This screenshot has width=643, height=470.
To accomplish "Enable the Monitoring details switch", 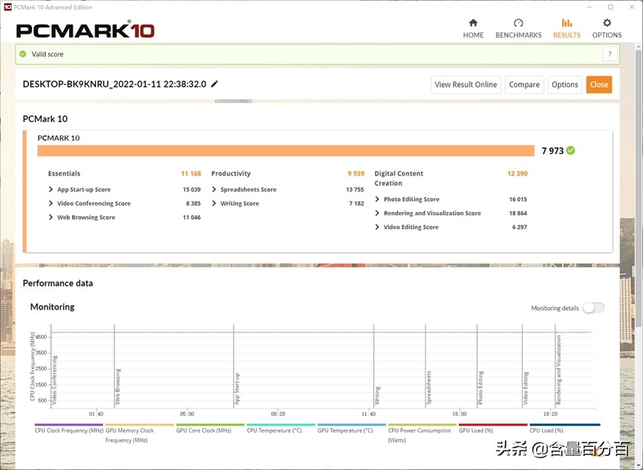I will tap(592, 307).
